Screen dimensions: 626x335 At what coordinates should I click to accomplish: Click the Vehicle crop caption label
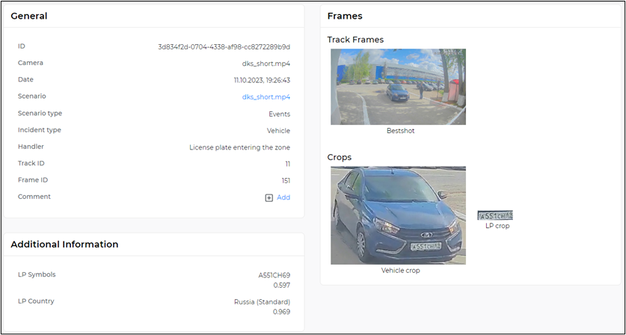pos(400,270)
